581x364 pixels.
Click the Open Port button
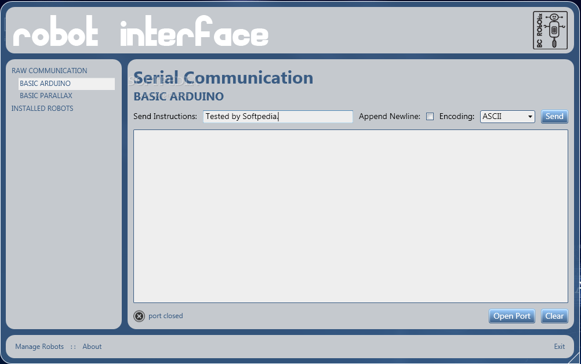pos(511,316)
